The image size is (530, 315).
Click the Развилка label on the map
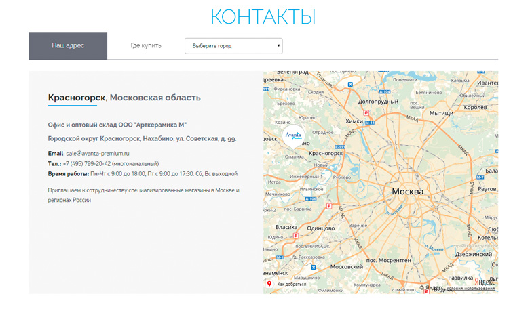pyautogui.click(x=460, y=278)
